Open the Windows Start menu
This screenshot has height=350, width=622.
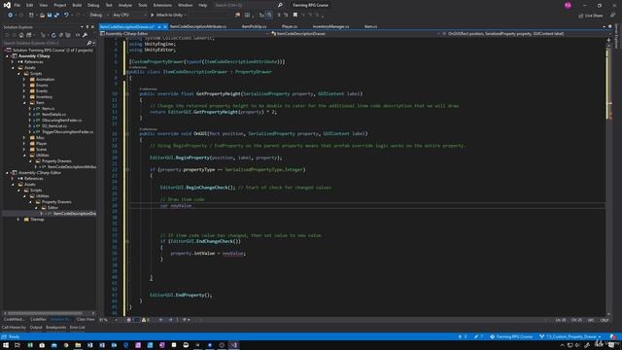6,345
